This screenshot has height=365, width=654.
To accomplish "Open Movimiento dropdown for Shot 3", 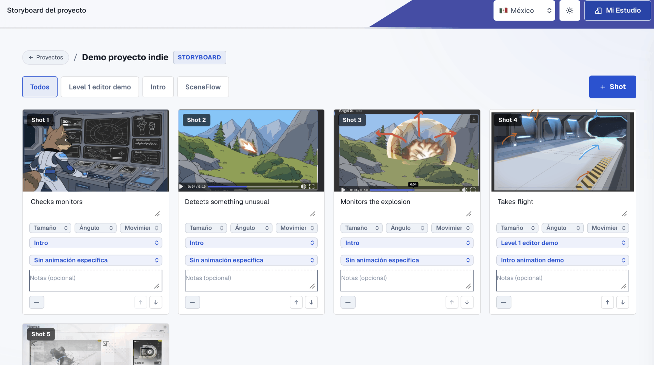I will pos(452,228).
